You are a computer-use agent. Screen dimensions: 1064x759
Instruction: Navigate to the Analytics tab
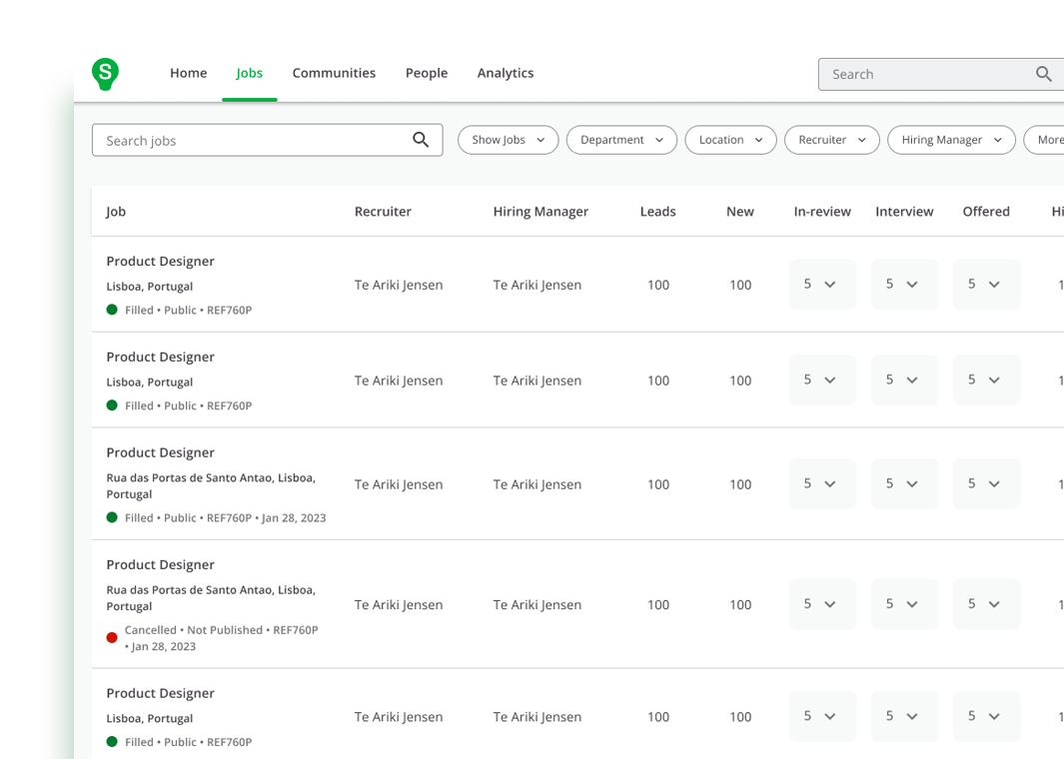point(505,73)
